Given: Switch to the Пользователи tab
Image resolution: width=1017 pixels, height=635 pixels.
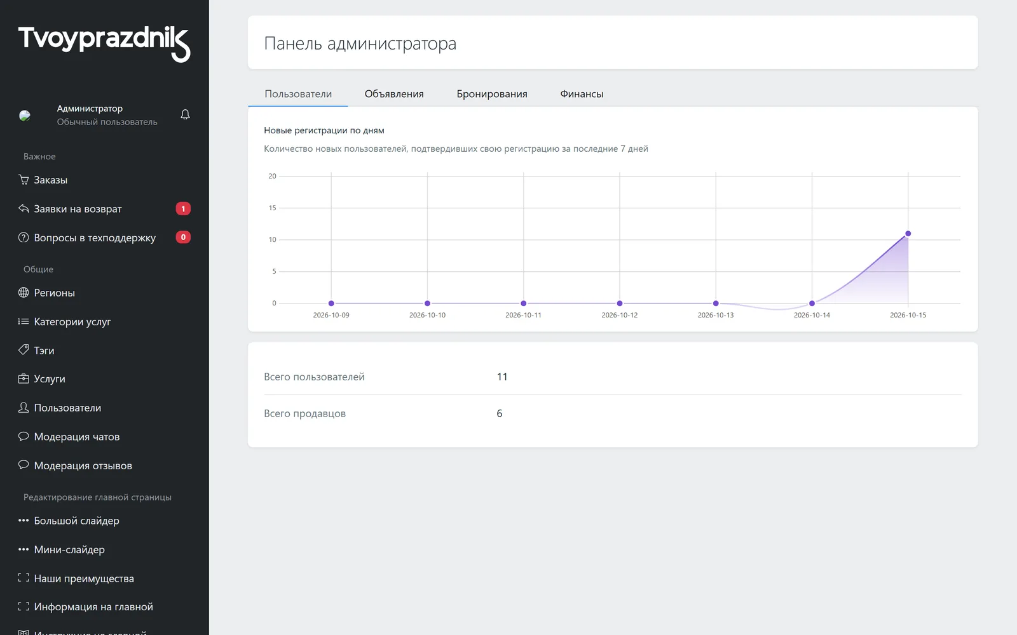Looking at the screenshot, I should point(298,94).
